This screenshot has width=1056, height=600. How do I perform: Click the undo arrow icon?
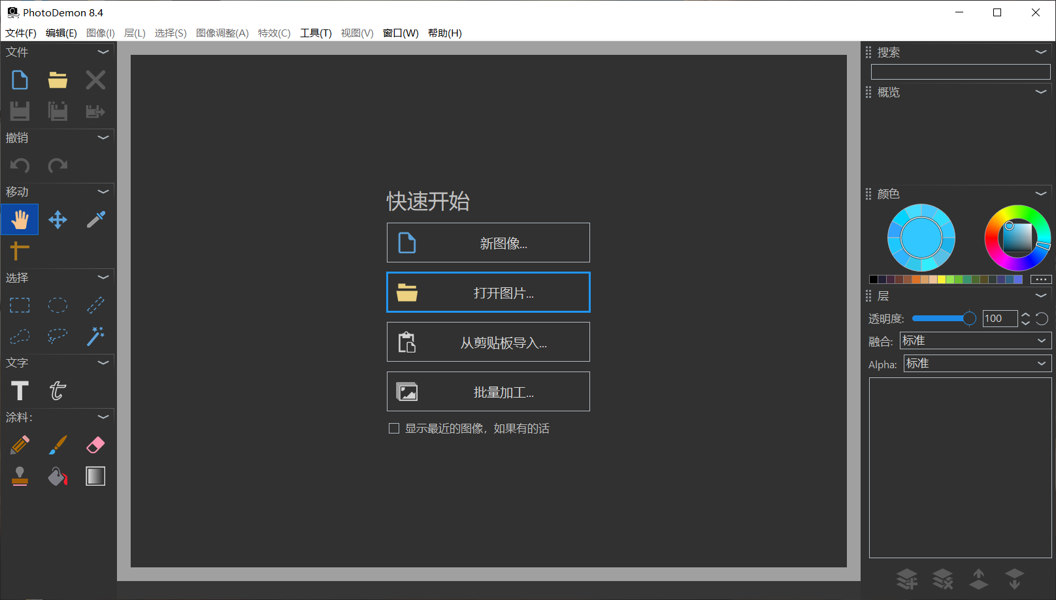point(20,165)
